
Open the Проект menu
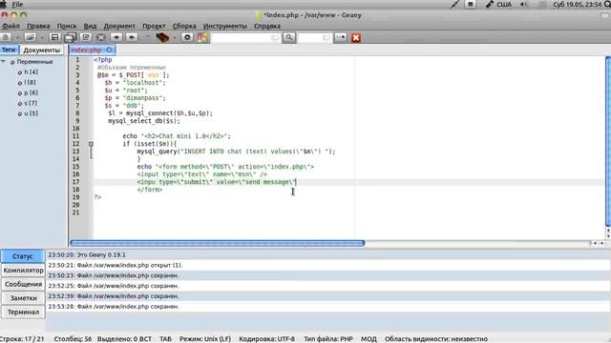point(154,26)
